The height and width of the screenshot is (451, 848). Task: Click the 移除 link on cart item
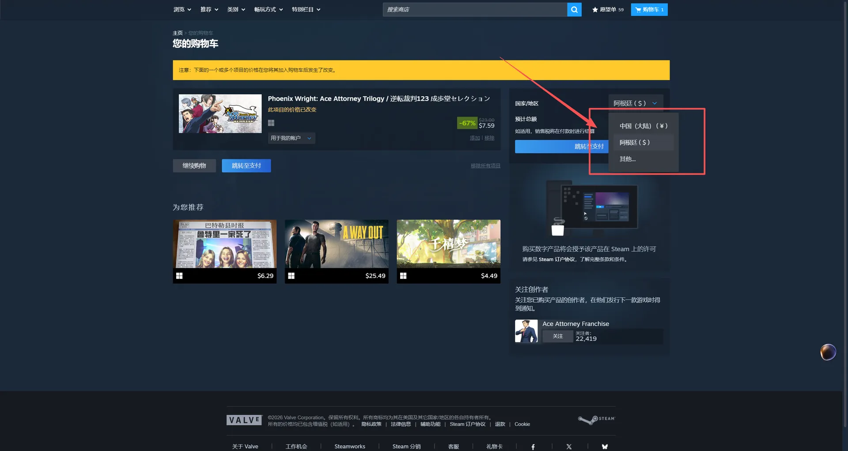pyautogui.click(x=489, y=138)
